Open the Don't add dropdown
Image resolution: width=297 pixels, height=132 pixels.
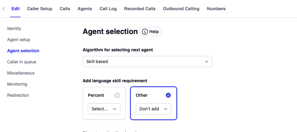153,109
